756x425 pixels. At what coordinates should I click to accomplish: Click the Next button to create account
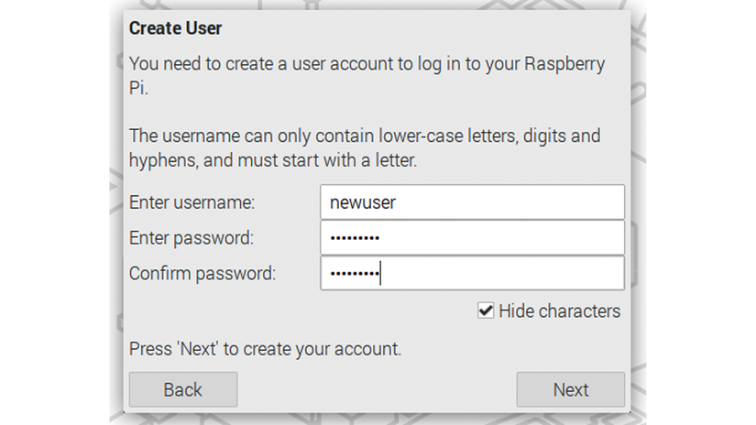pos(570,389)
